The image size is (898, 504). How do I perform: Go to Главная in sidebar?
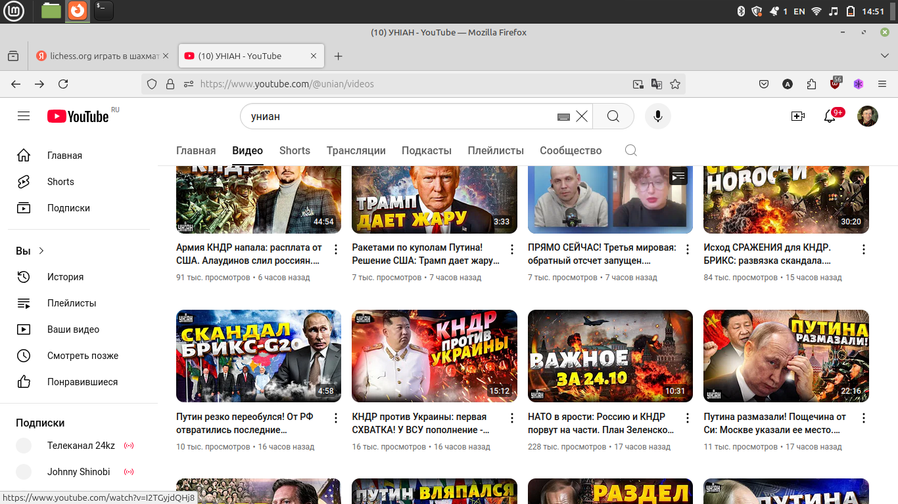[x=79, y=156]
